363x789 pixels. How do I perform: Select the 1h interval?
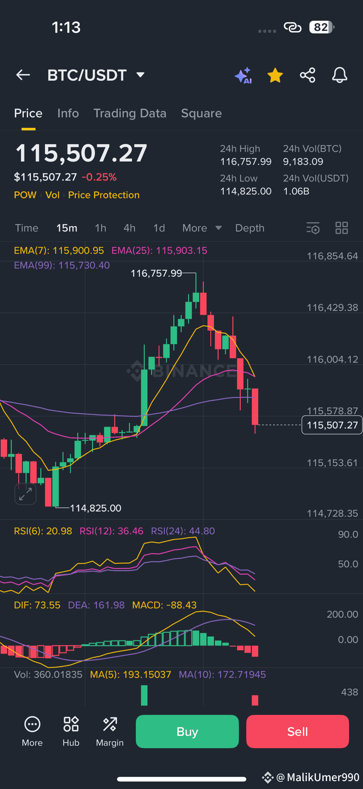click(x=100, y=228)
